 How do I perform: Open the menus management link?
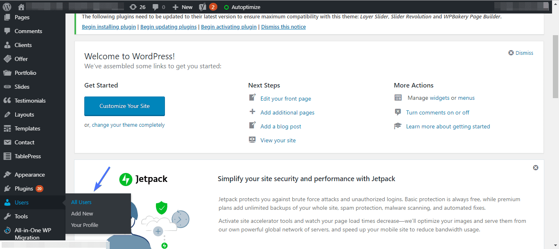coord(466,98)
